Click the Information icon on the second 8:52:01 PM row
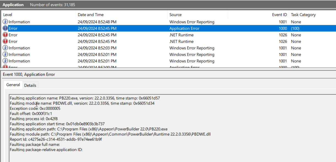 point(5,61)
